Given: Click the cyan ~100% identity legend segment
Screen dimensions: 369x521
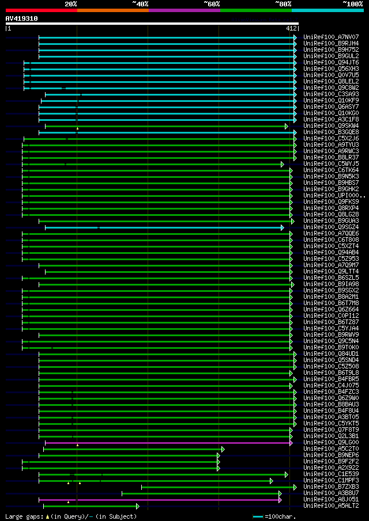Looking at the screenshot, I should (x=327, y=10).
